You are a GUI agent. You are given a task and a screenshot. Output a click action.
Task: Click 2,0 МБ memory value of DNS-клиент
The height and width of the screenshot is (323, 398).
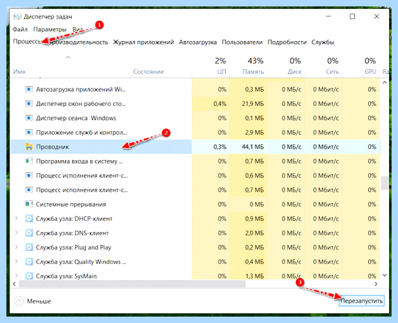click(x=254, y=233)
